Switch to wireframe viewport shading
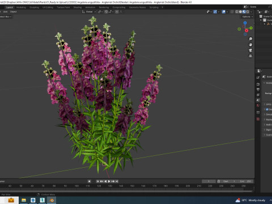Image resolution: width=272 pixels, height=204 pixels. tap(237, 12)
